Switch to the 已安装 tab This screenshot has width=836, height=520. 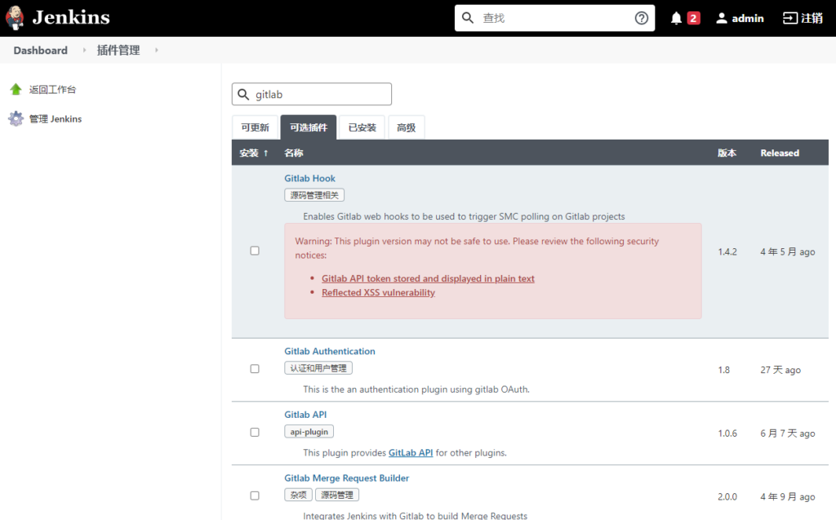pos(362,127)
